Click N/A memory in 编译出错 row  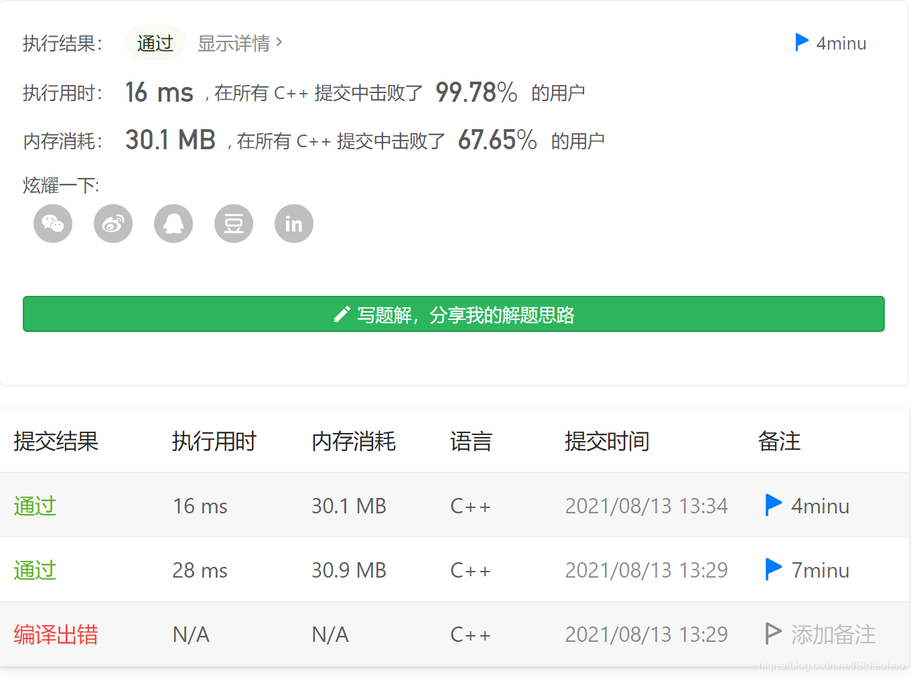[x=330, y=634]
